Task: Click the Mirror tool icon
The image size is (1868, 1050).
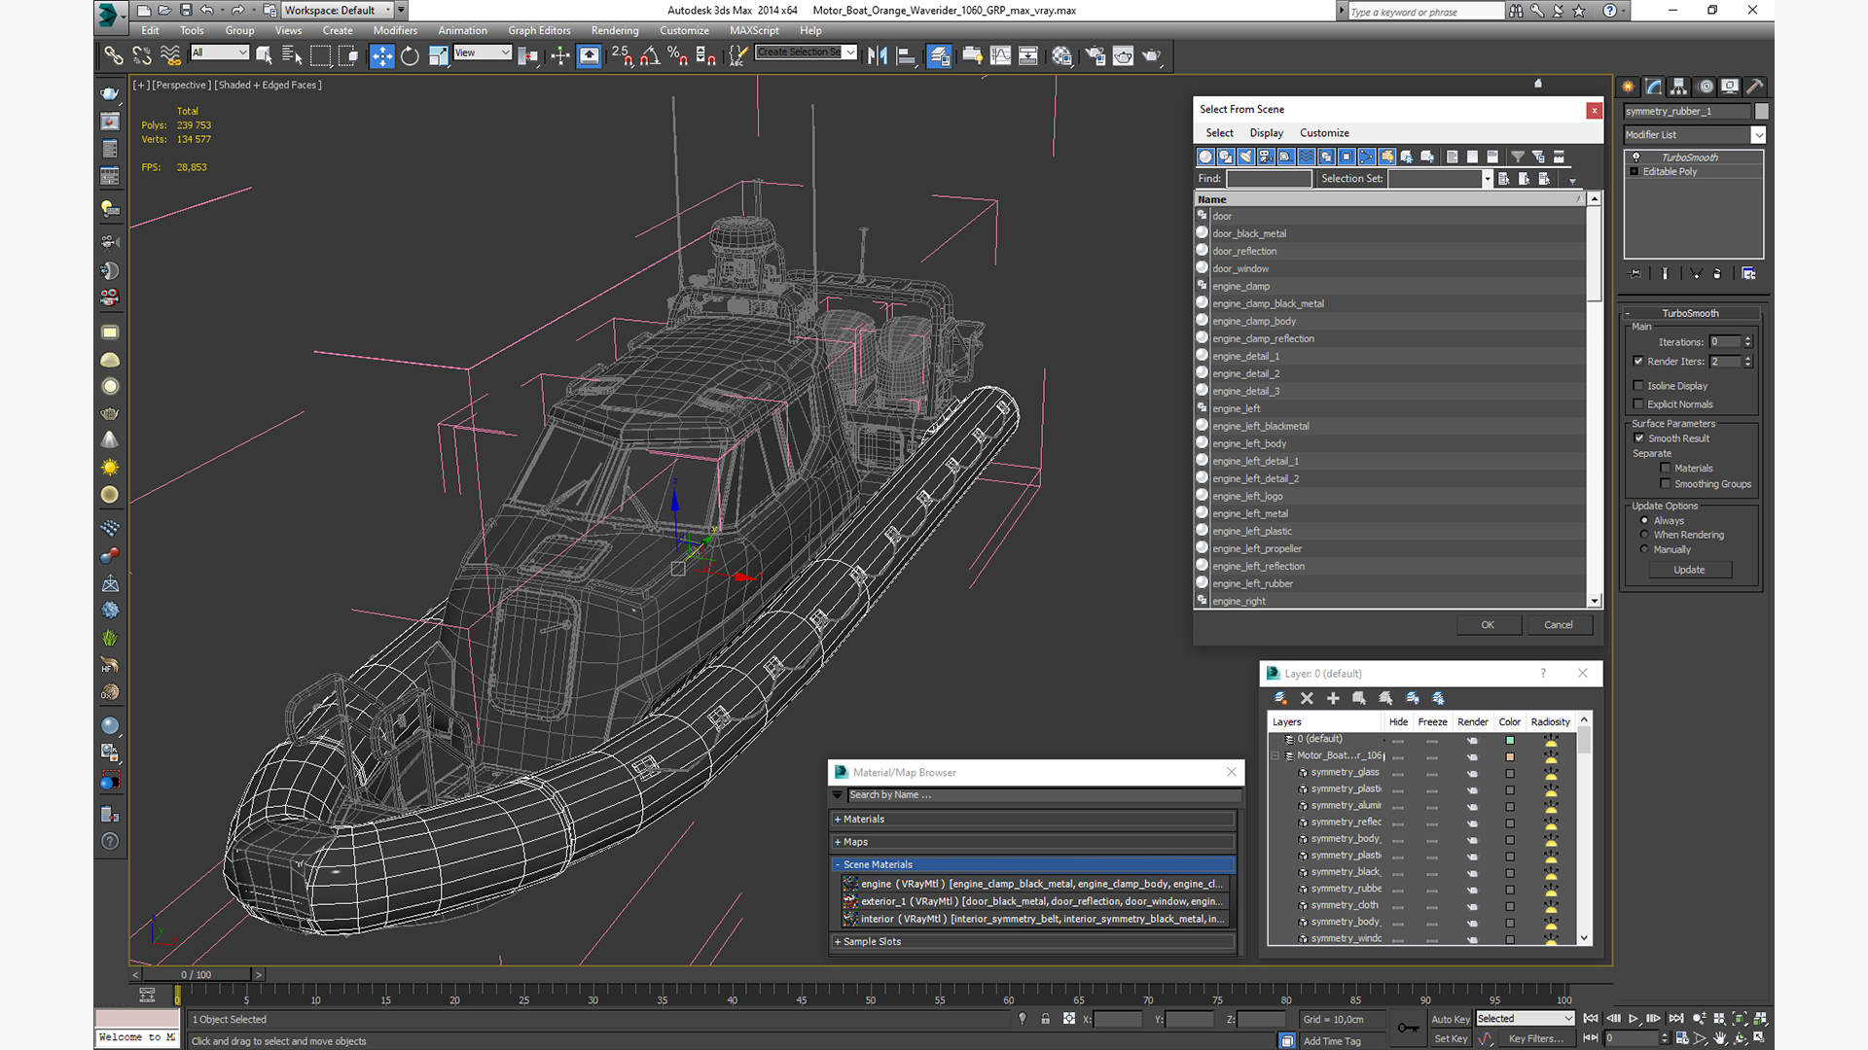Action: tap(877, 55)
